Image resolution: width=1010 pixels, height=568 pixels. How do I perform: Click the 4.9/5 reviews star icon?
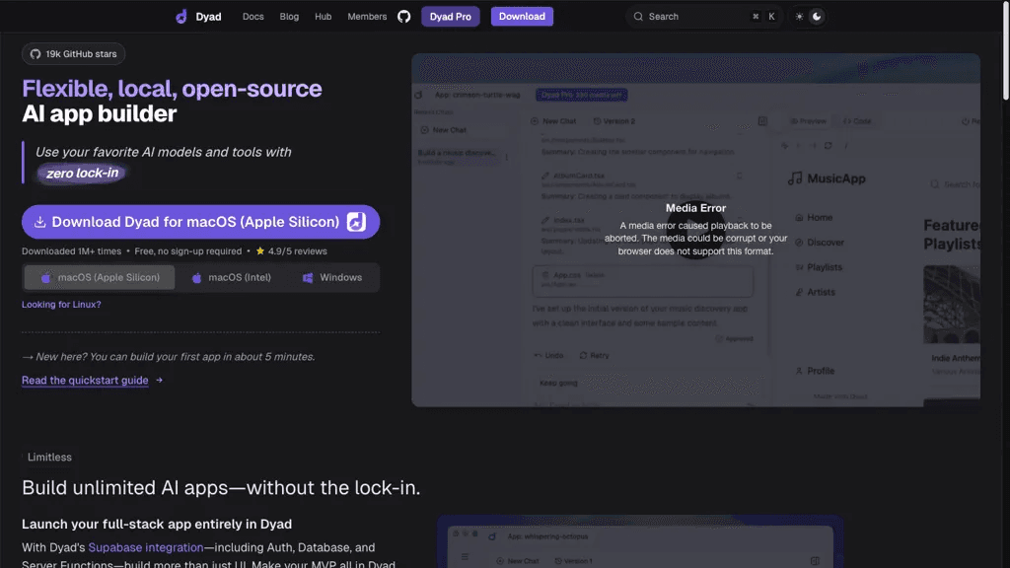(x=260, y=251)
